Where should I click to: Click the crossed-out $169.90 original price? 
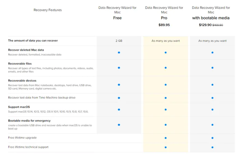click(218, 25)
